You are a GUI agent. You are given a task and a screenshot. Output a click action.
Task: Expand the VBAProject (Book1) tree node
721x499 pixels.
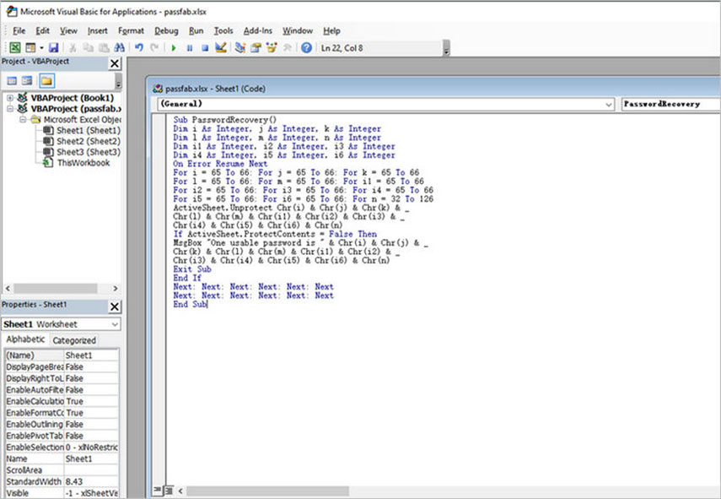pos(9,98)
